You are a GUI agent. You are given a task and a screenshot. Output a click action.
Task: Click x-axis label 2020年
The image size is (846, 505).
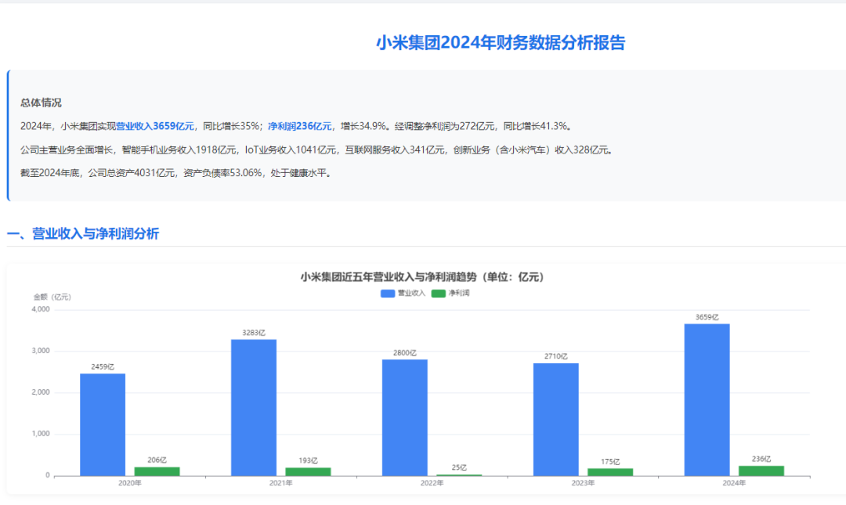(x=129, y=483)
